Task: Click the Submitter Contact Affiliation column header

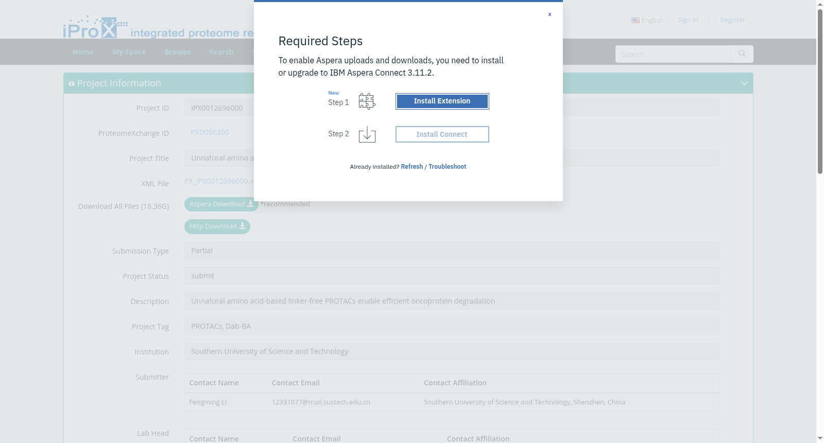Action: pyautogui.click(x=455, y=383)
